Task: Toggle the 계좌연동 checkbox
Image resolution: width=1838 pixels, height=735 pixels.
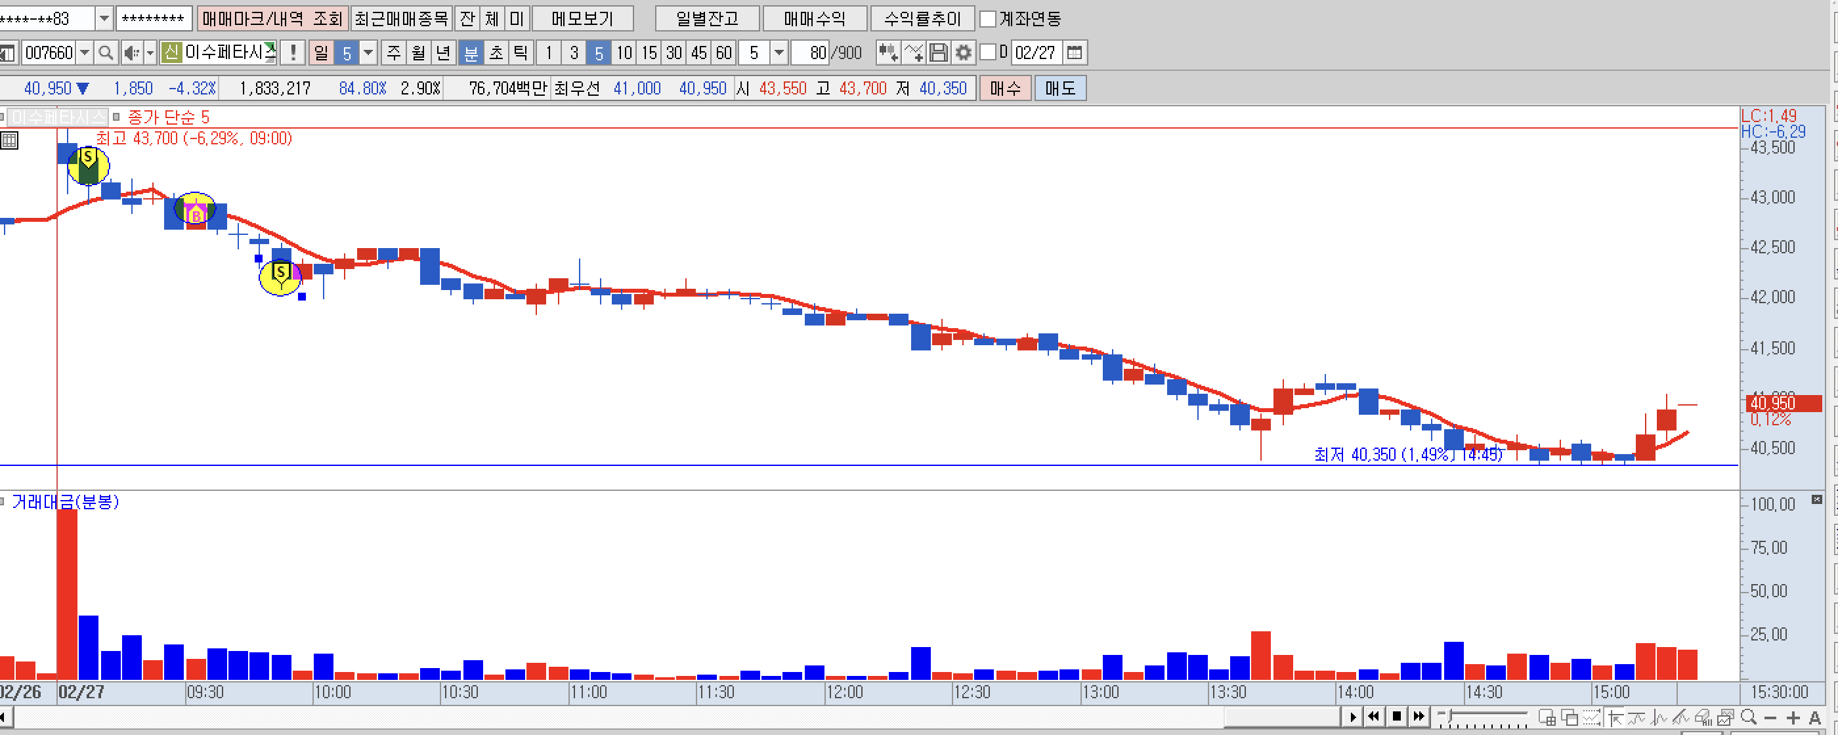Action: click(x=987, y=18)
